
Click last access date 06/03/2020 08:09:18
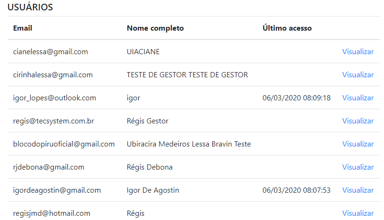296,98
